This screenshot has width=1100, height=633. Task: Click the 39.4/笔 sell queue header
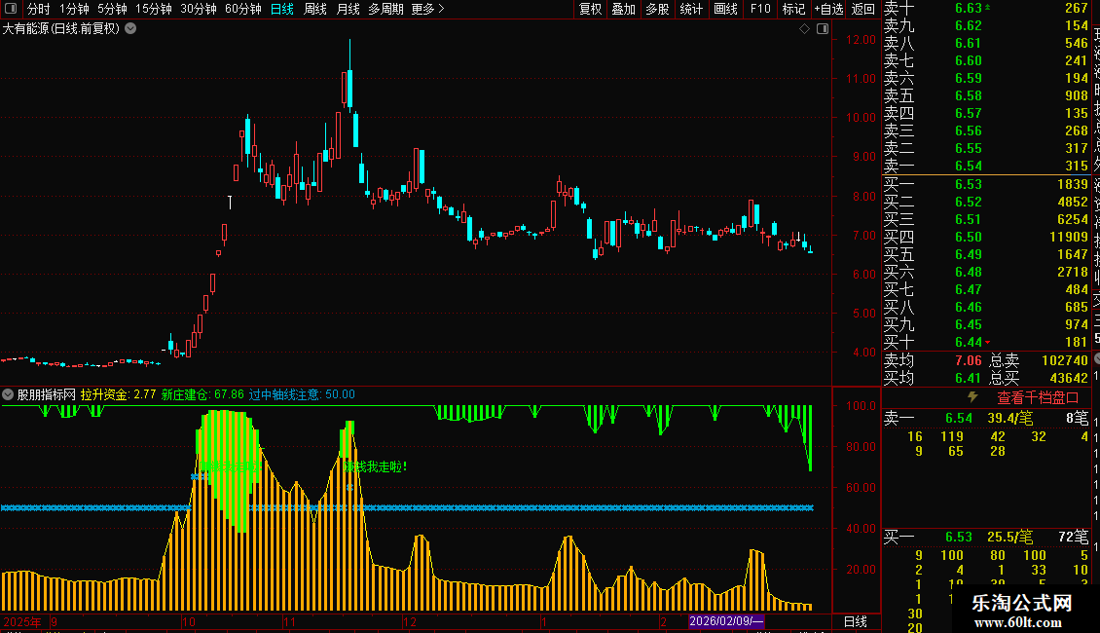(1010, 418)
